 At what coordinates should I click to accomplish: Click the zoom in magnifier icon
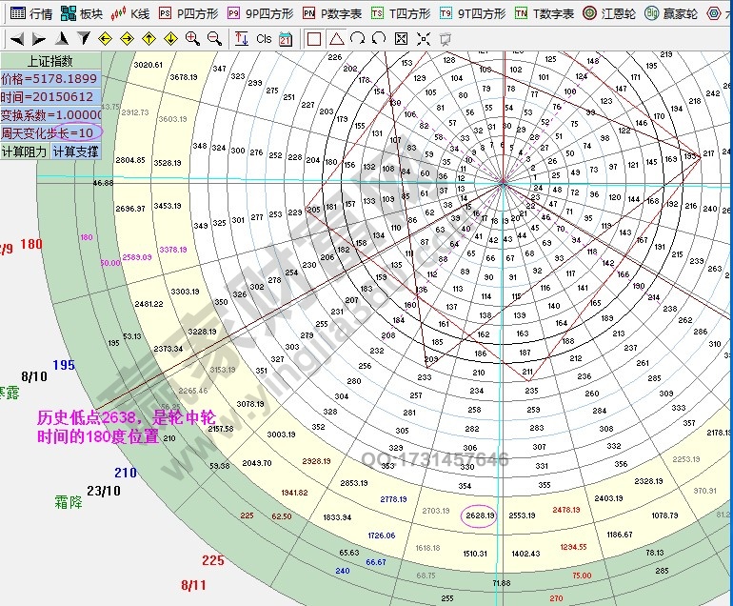193,39
